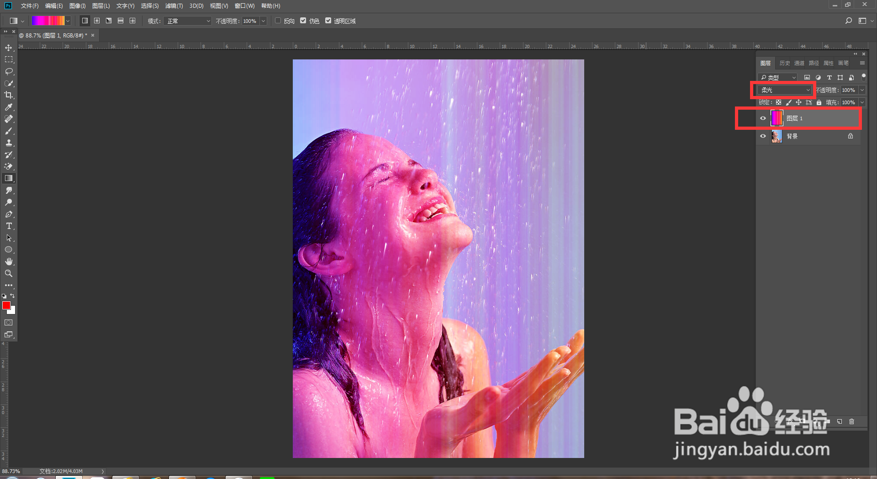
Task: Select the Dodge tool
Action: coord(9,202)
